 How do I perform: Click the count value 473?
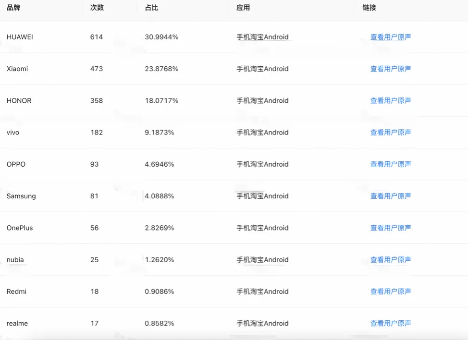point(97,69)
